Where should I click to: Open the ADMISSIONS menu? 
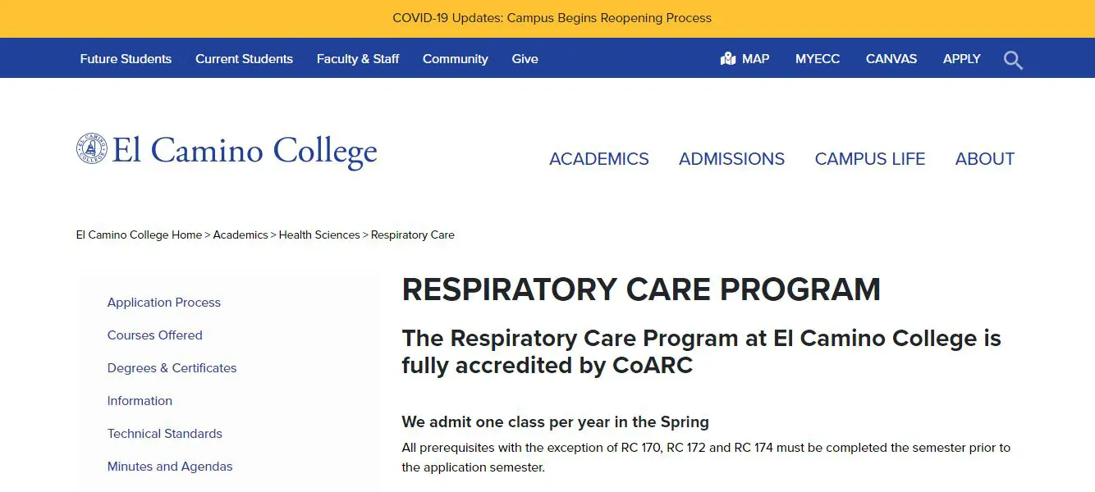(x=731, y=159)
